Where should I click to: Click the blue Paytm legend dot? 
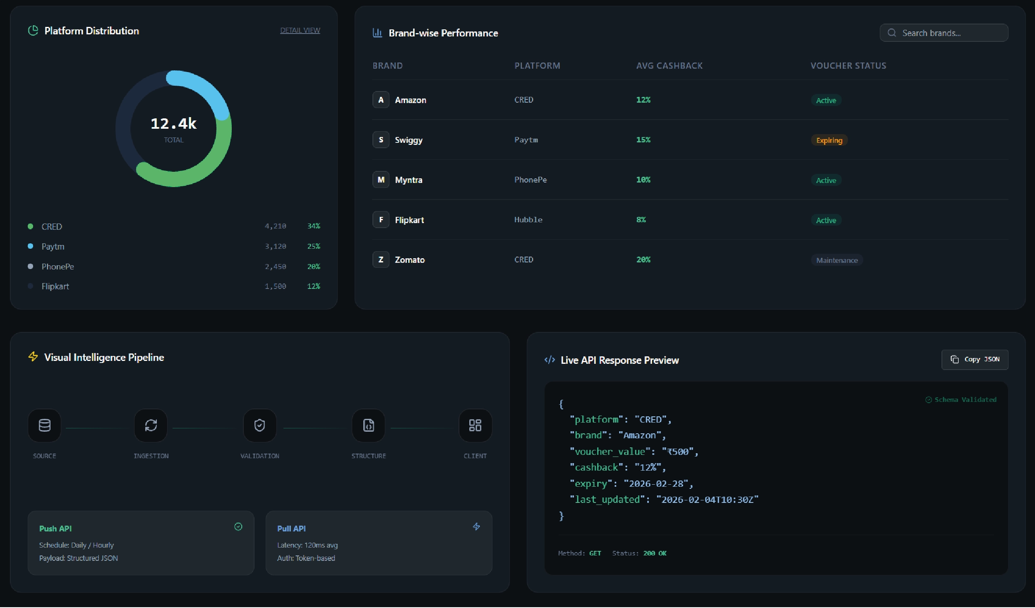30,246
